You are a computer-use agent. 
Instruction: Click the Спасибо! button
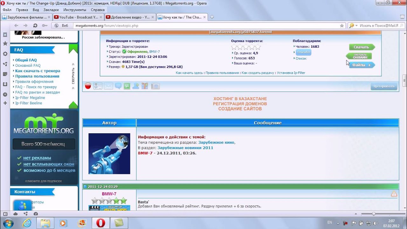click(304, 52)
